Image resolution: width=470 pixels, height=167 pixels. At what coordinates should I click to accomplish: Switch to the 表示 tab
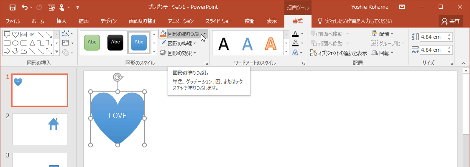(271, 21)
